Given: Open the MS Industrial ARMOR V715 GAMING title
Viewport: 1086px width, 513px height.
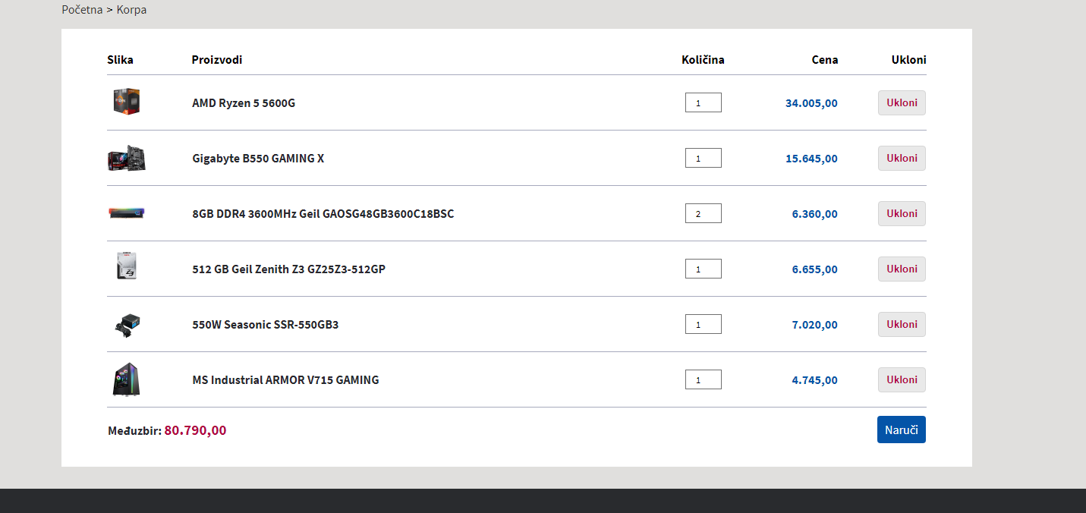Looking at the screenshot, I should click(x=285, y=380).
